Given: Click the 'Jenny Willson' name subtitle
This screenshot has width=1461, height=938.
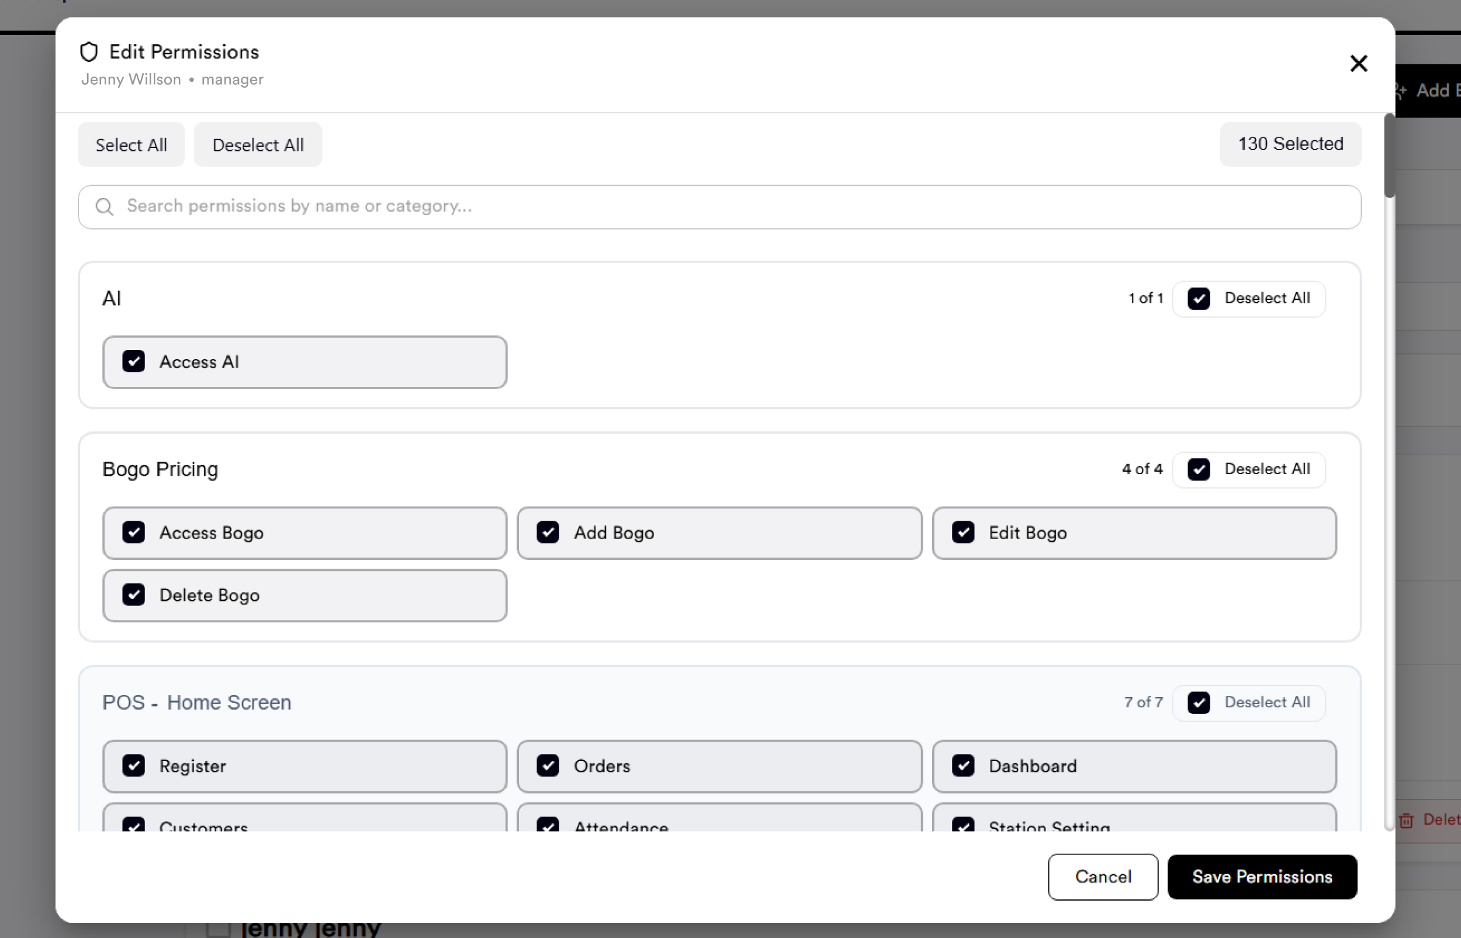Looking at the screenshot, I should [x=131, y=80].
